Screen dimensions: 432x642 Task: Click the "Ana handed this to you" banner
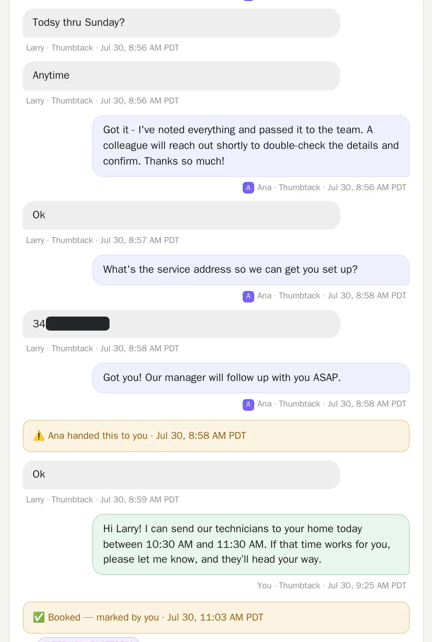[216, 436]
